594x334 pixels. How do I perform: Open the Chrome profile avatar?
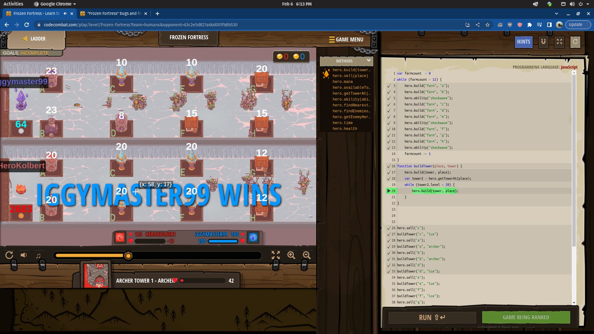point(559,25)
